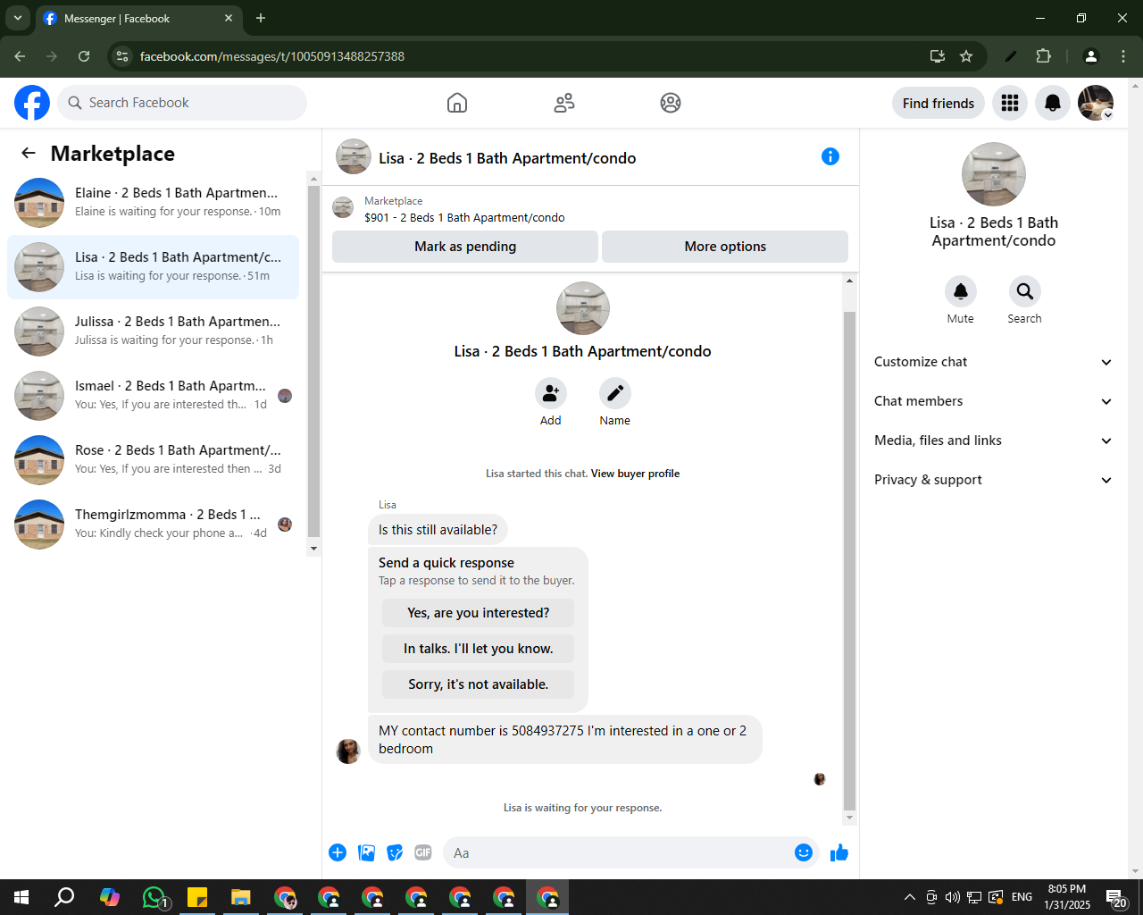1143x915 pixels.
Task: Open the Facebook menu grid icon
Action: (x=1010, y=103)
